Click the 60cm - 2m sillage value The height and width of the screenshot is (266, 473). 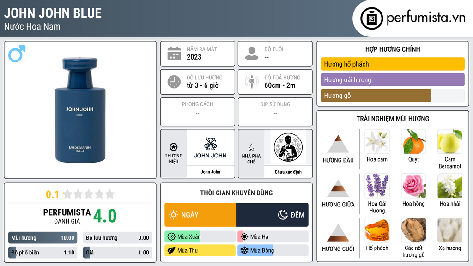click(x=280, y=85)
